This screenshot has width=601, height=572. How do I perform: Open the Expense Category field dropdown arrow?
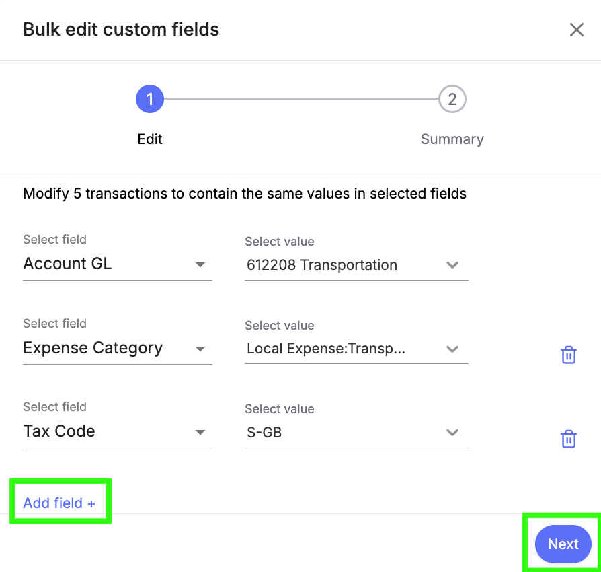(x=200, y=349)
